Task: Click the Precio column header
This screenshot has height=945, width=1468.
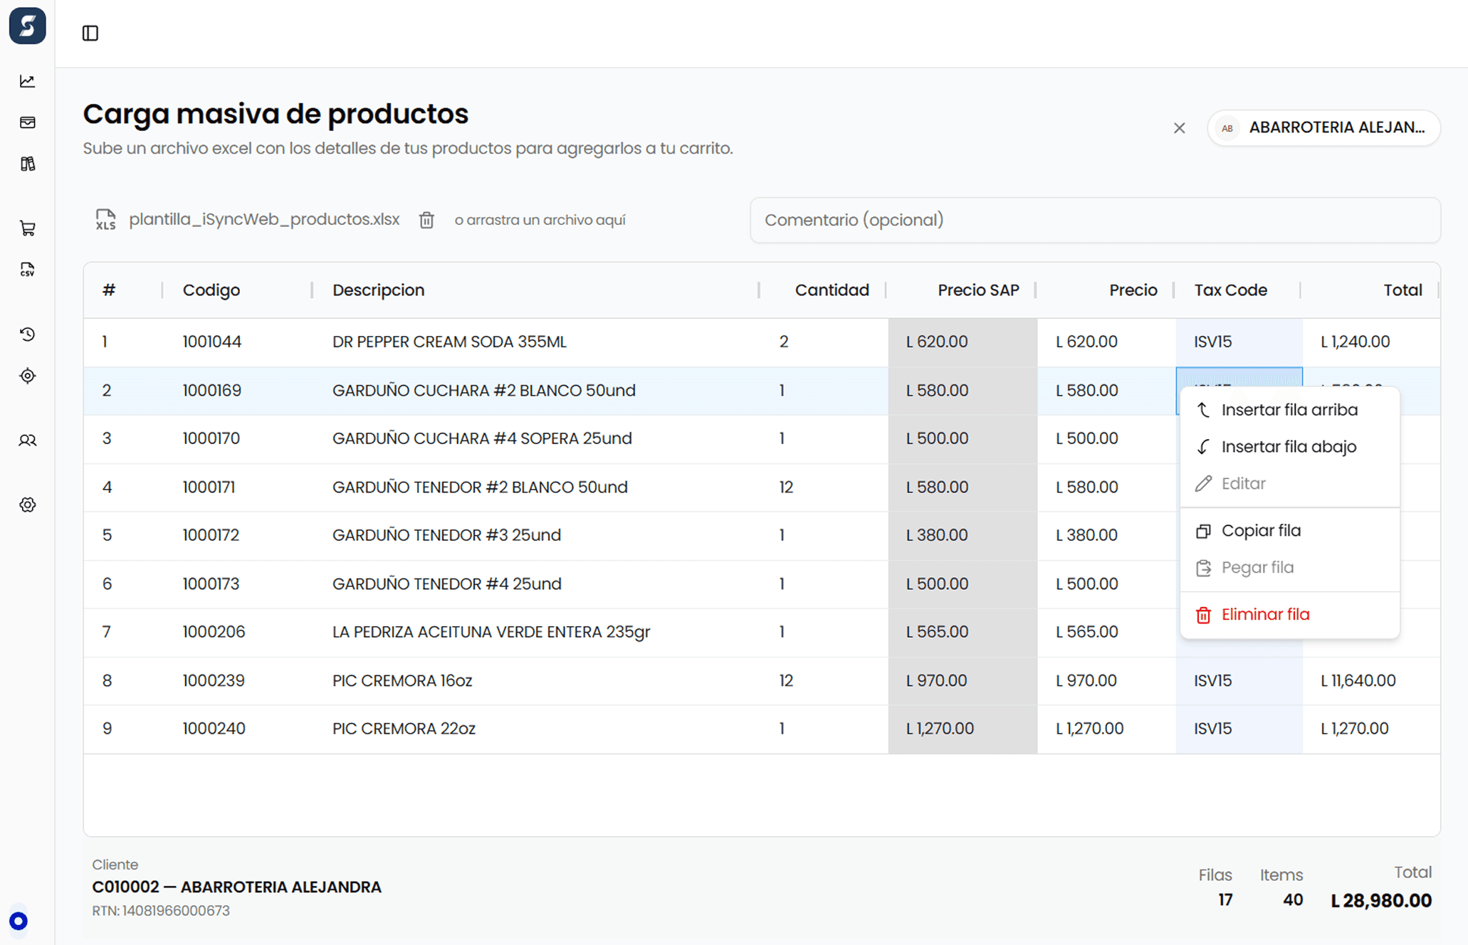Action: [1133, 290]
